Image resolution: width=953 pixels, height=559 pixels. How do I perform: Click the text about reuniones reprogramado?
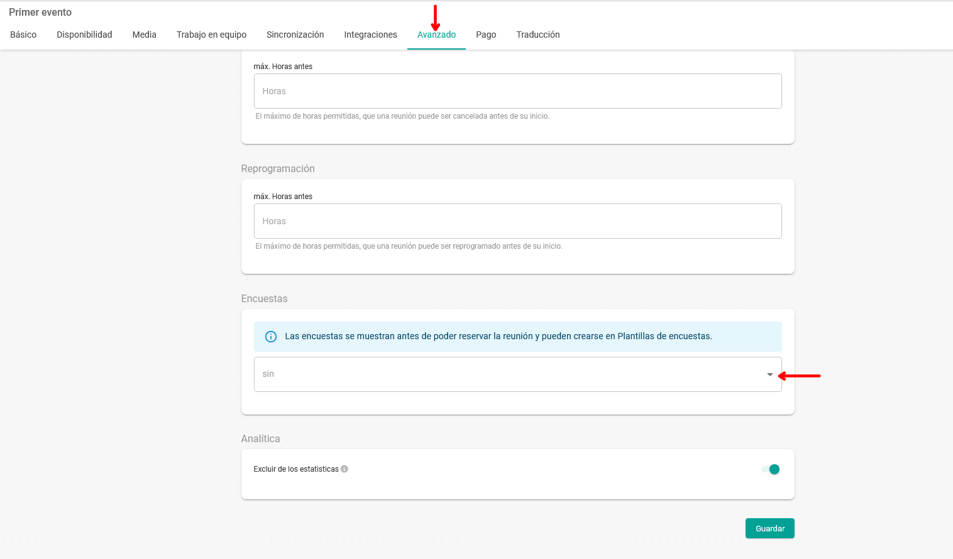pyautogui.click(x=409, y=246)
